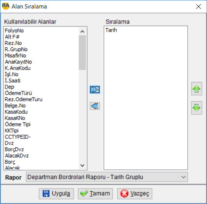Move field down with green down arrow
This screenshot has width=207, height=204.
[197, 108]
